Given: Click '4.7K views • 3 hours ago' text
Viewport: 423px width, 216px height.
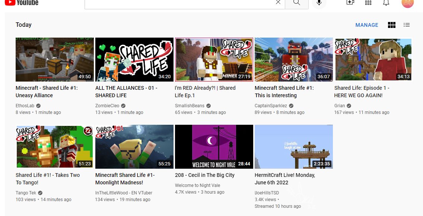Looking at the screenshot, I should tap(200, 192).
